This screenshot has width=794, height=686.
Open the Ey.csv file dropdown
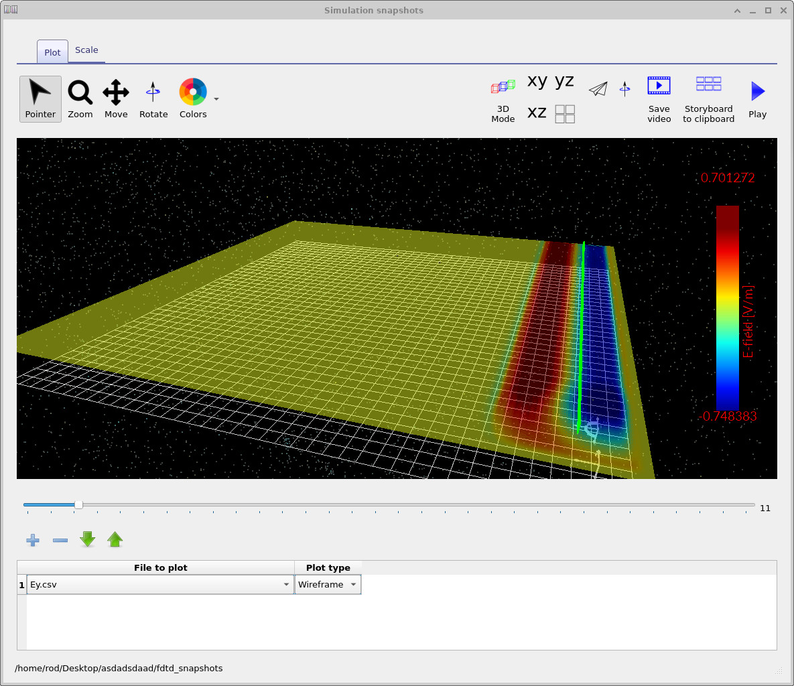click(x=160, y=585)
